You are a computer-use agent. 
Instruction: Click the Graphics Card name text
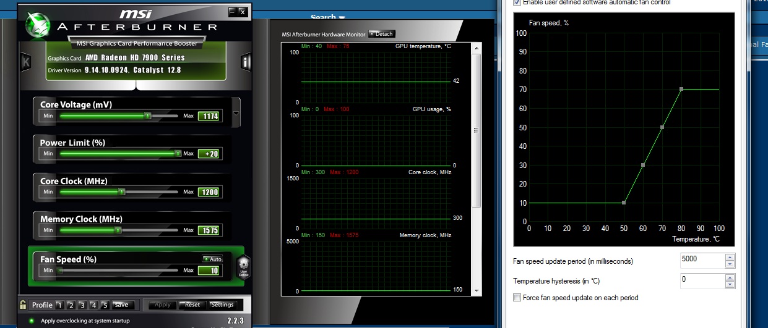[x=135, y=57]
